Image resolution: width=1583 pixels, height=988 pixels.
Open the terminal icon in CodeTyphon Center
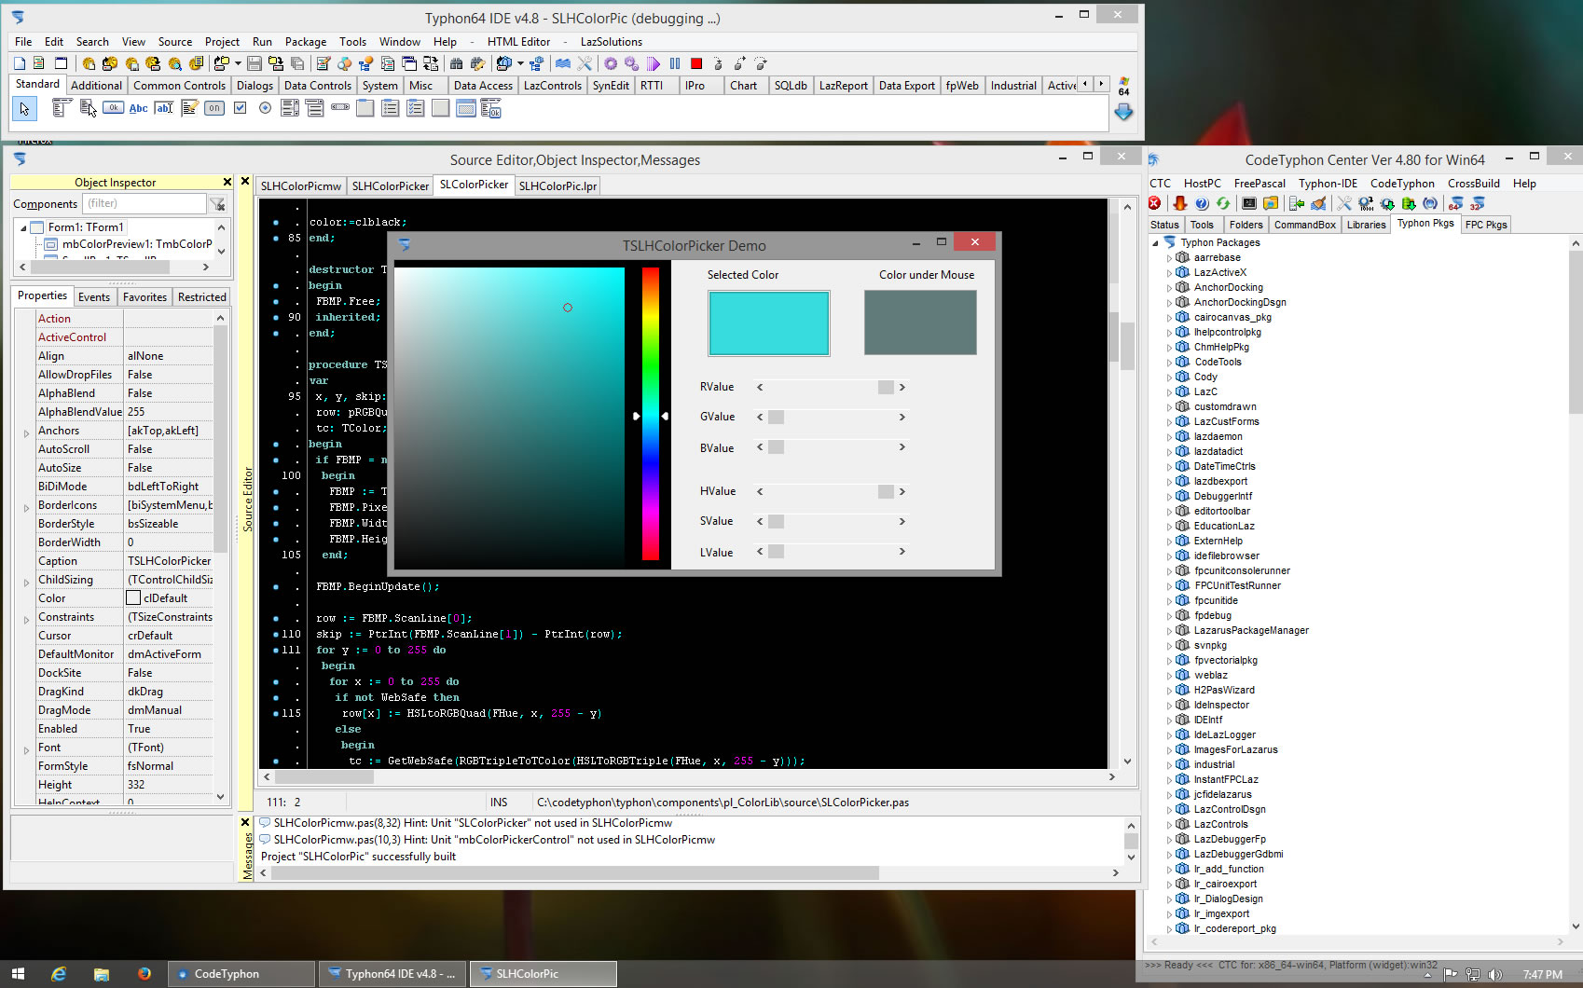(x=1249, y=203)
